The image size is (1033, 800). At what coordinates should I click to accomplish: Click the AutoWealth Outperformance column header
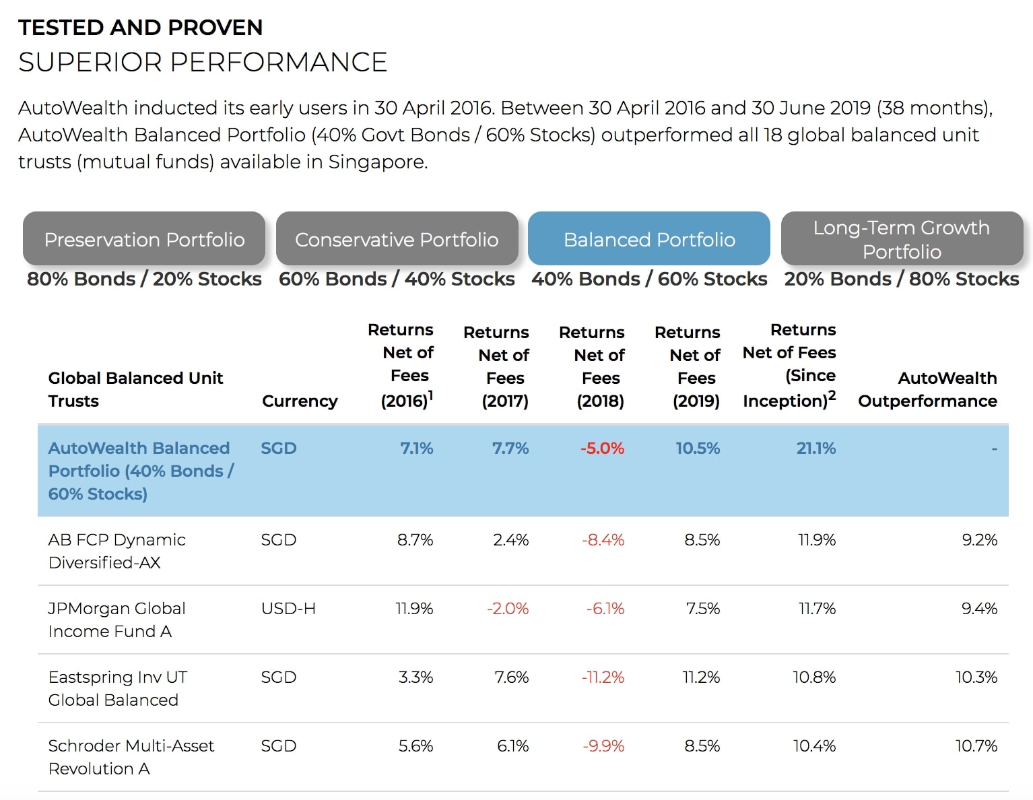point(927,389)
